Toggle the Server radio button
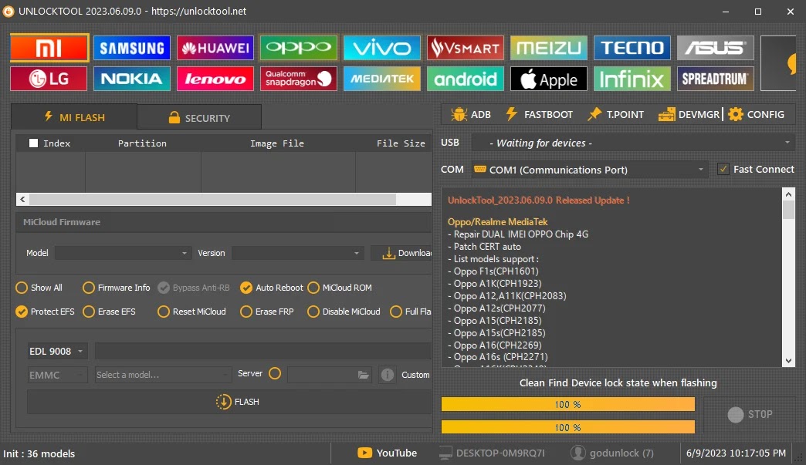The height and width of the screenshot is (465, 806). pos(275,374)
